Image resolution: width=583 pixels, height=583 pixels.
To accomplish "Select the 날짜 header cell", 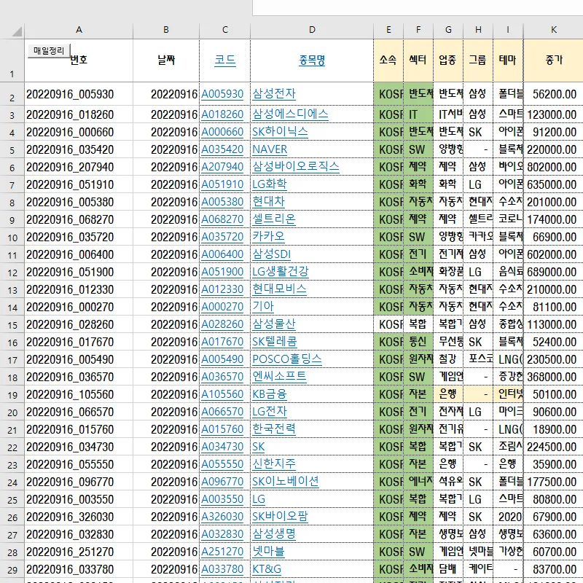I will [x=166, y=60].
